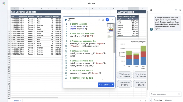Click the Generate Report button
The width and height of the screenshot is (183, 102).
coord(106,85)
